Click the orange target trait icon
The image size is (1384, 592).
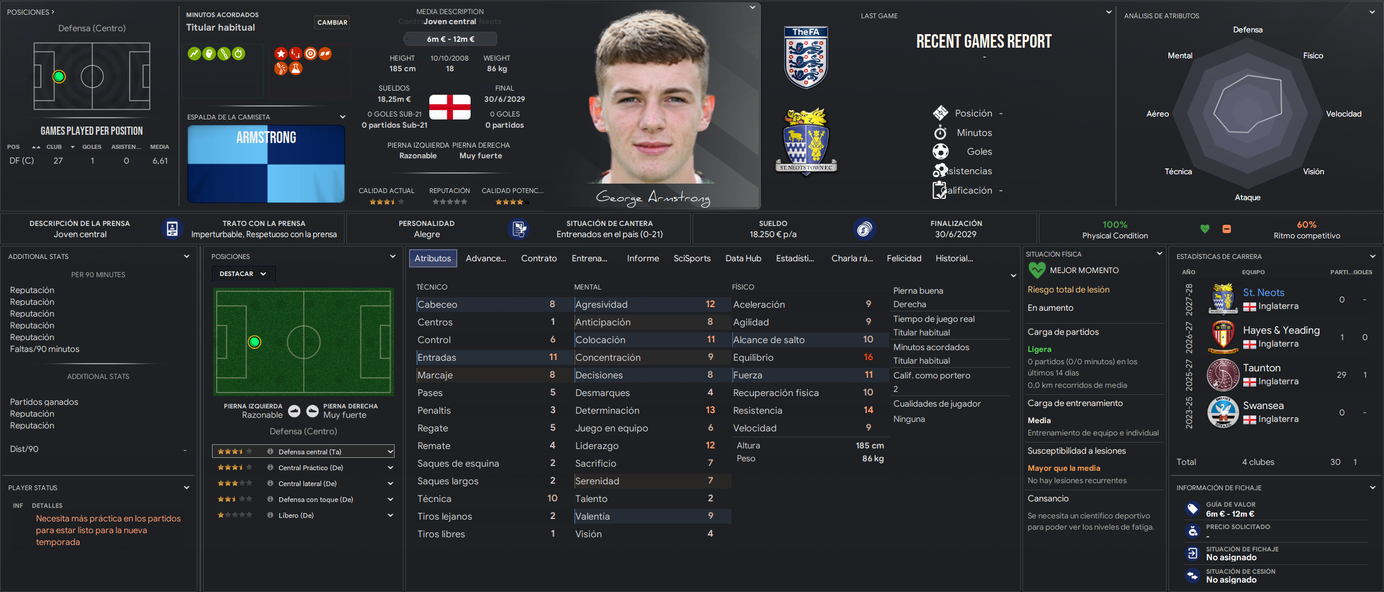coord(310,54)
